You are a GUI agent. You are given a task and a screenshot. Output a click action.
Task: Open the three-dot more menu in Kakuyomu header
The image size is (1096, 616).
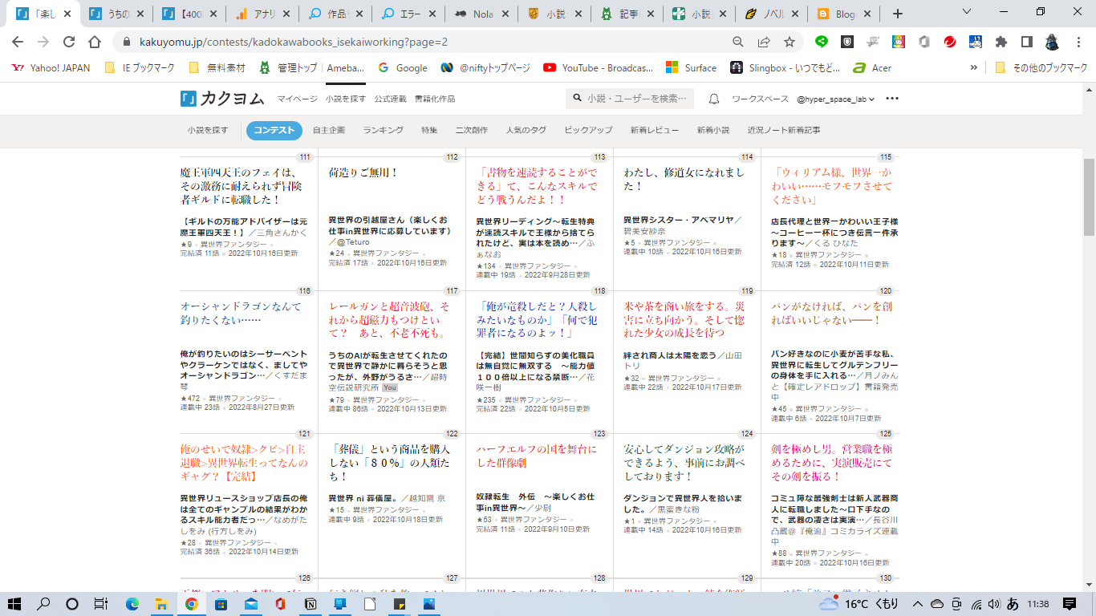(892, 99)
